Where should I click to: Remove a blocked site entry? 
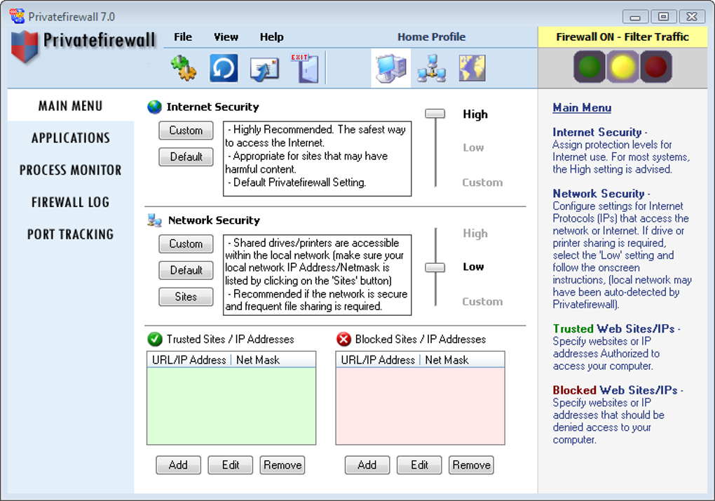click(471, 465)
